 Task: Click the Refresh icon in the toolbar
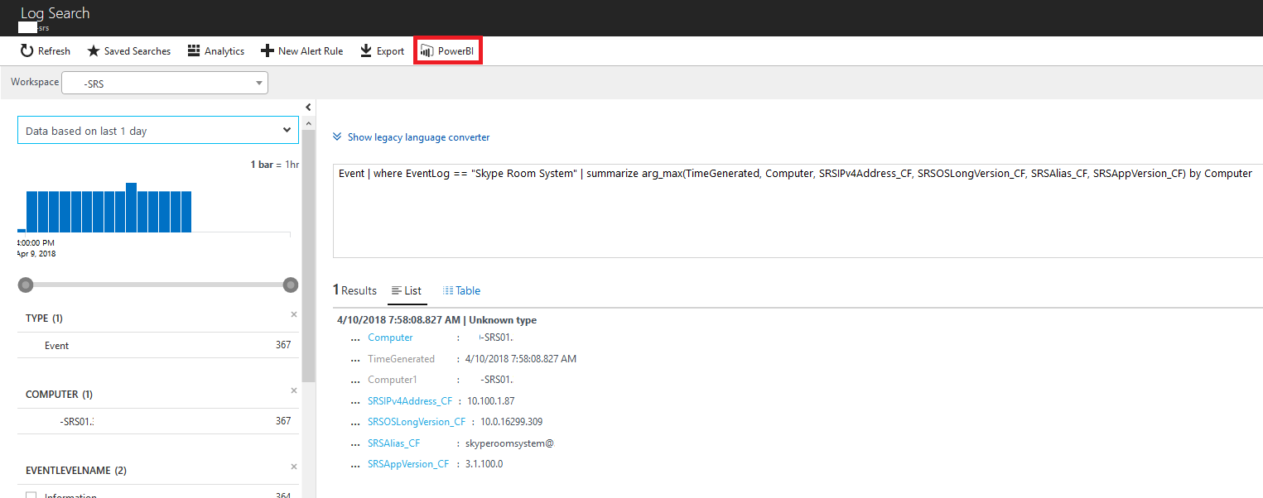pyautogui.click(x=27, y=51)
